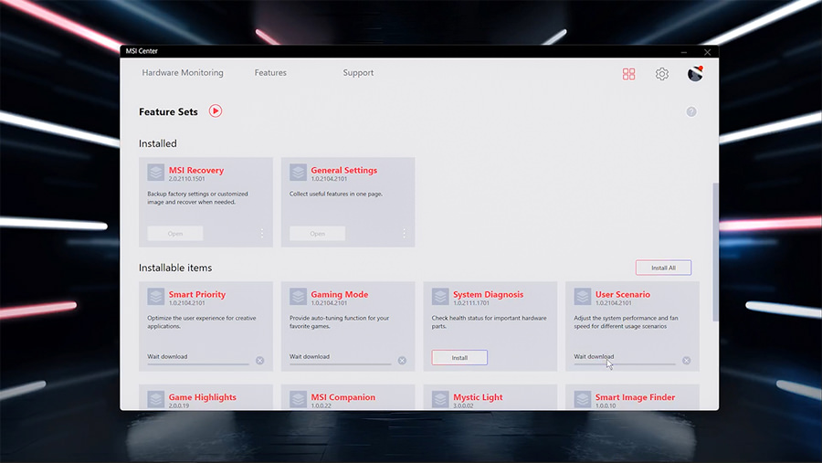Select the Mystic Light title
Image resolution: width=822 pixels, height=463 pixels.
(x=478, y=397)
